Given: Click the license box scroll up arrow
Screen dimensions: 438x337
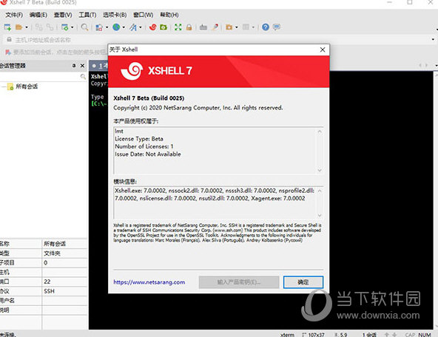Looking at the screenshot, I should click(x=320, y=132).
